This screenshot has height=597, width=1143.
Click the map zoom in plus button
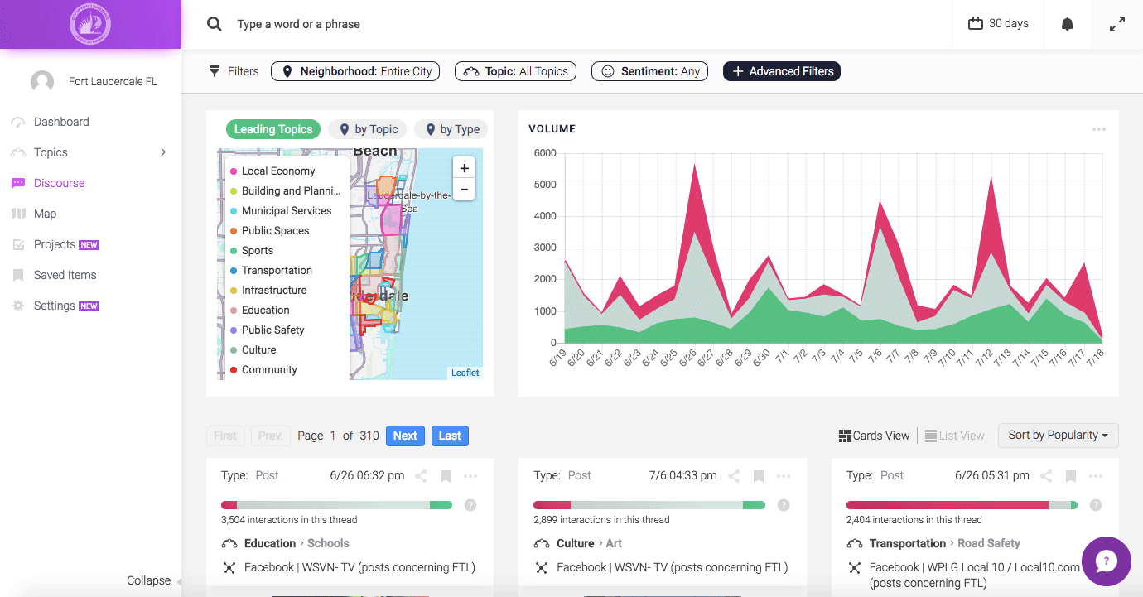click(464, 168)
